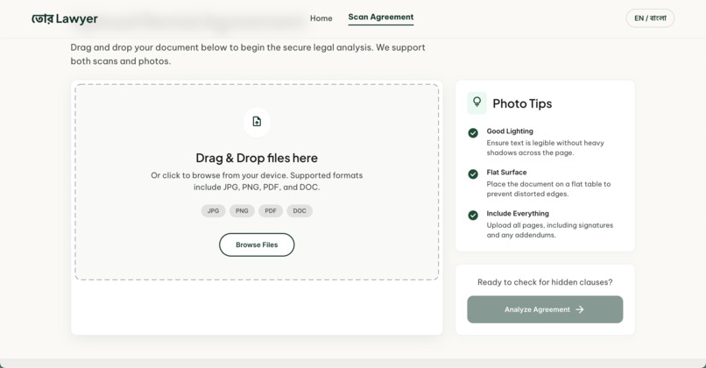Screen dimensions: 706x368
Task: Click the 'Drag and drop your document below' intro text
Action: pos(248,54)
